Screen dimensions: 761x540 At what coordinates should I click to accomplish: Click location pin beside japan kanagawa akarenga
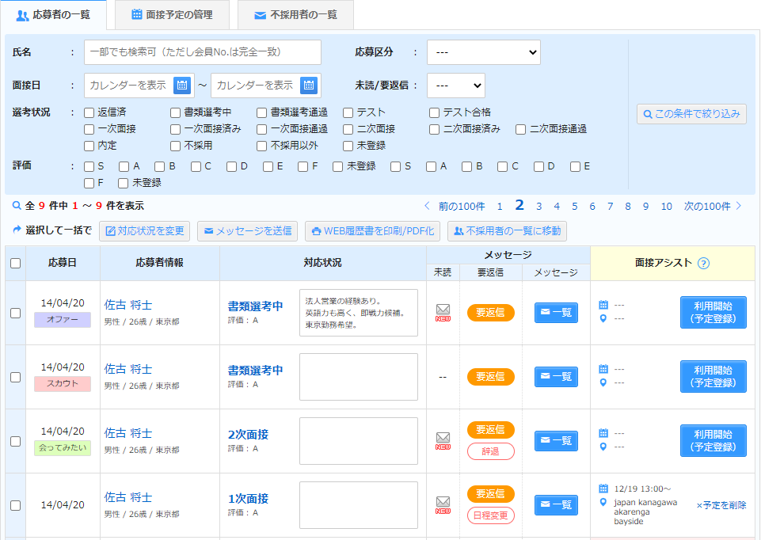pyautogui.click(x=603, y=502)
